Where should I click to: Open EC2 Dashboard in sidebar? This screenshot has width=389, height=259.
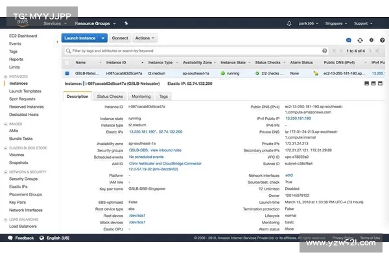[x=23, y=36]
